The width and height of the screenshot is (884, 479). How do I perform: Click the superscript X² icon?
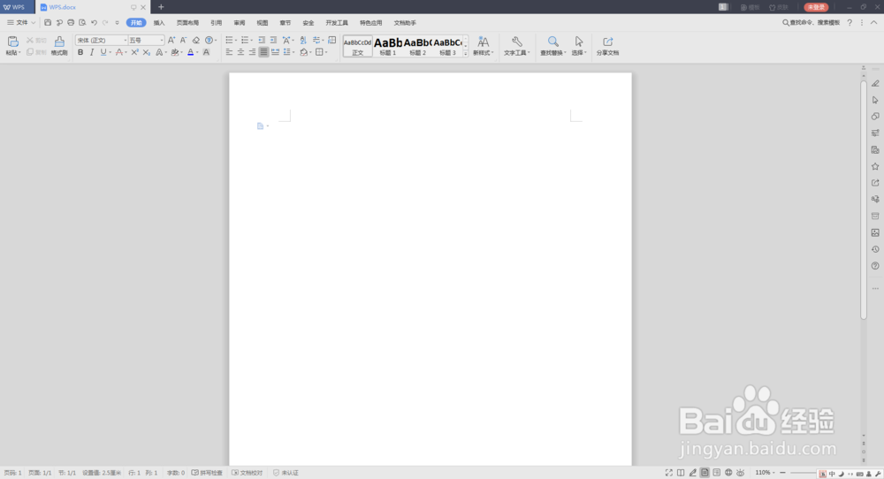(x=134, y=52)
